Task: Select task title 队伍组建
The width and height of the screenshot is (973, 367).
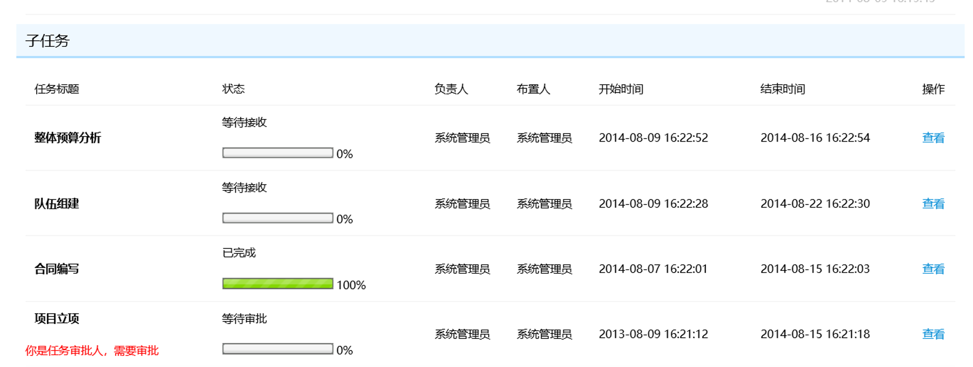Action: [x=57, y=204]
